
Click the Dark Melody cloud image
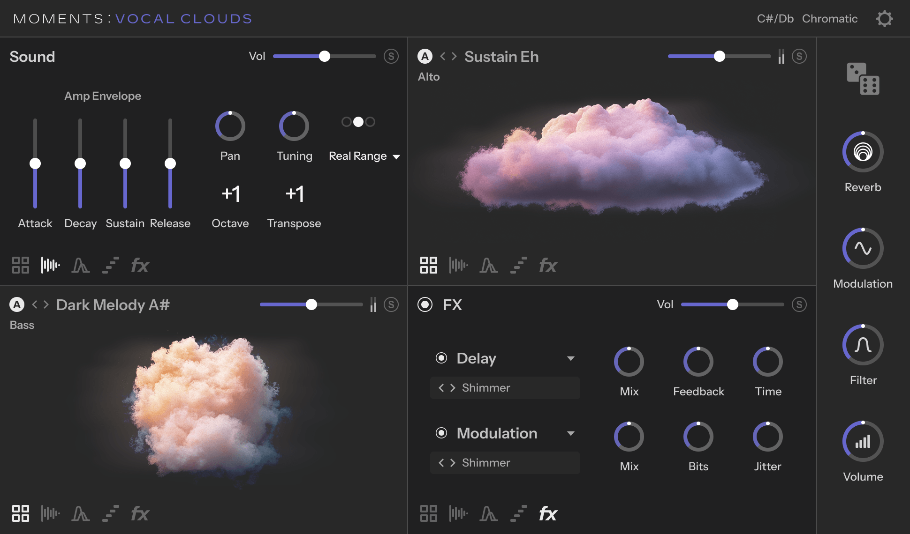coord(206,408)
